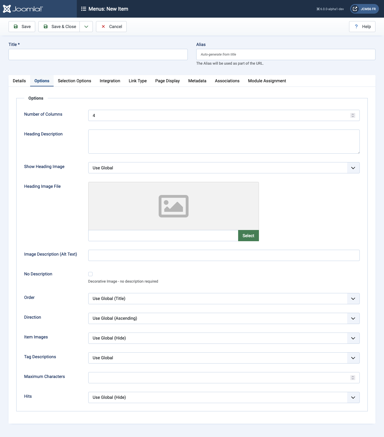Open the Metadata tab
Screen dimensions: 384x437
pyautogui.click(x=197, y=81)
